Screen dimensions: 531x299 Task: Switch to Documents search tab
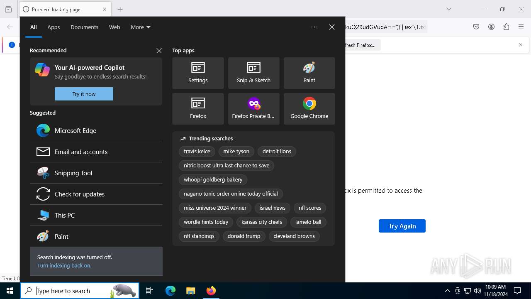84,27
